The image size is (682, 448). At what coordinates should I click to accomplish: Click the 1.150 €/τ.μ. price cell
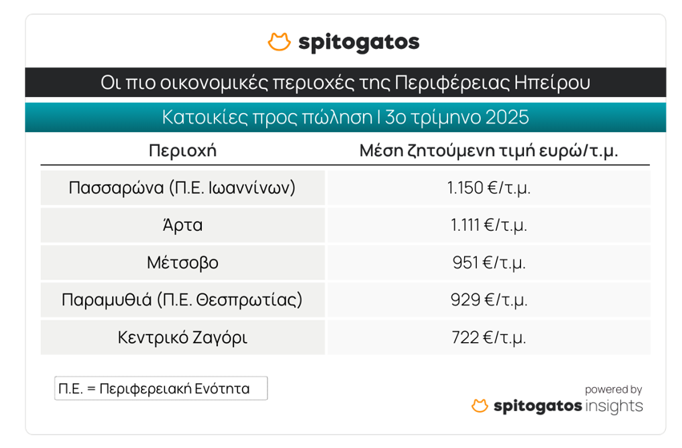coord(488,188)
